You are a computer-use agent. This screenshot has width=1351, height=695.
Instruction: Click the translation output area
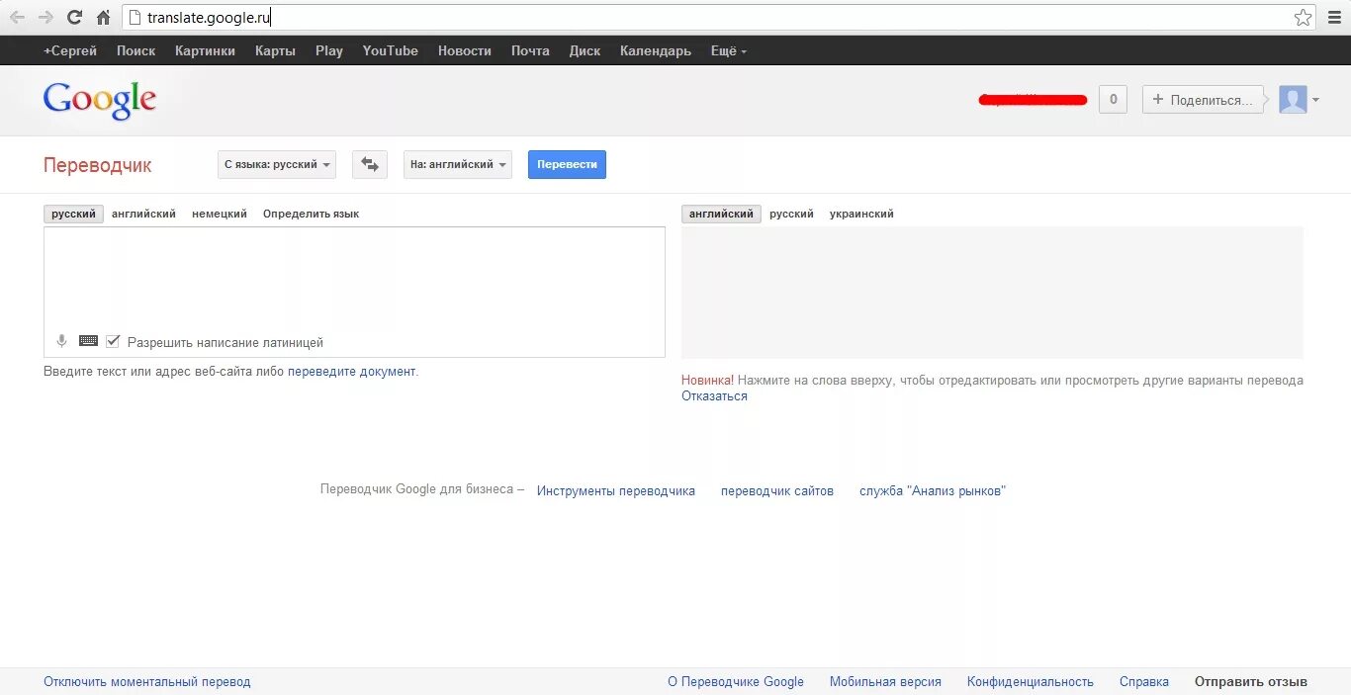(x=992, y=293)
